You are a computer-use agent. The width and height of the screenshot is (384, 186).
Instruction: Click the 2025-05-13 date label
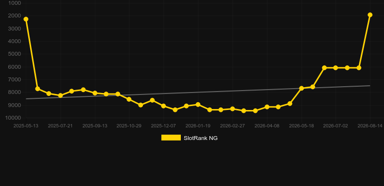tap(26, 126)
